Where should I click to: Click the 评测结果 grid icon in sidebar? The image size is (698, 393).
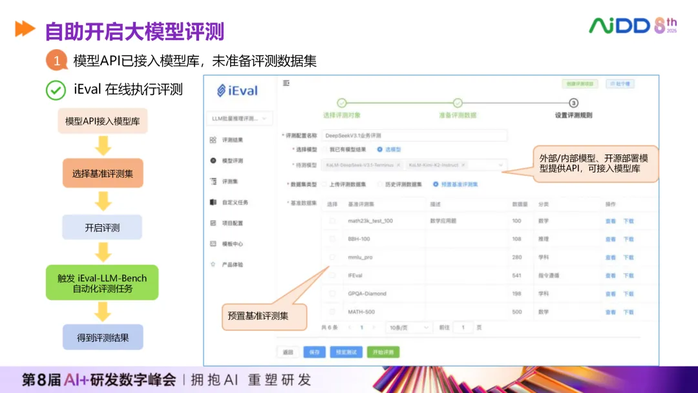(213, 140)
